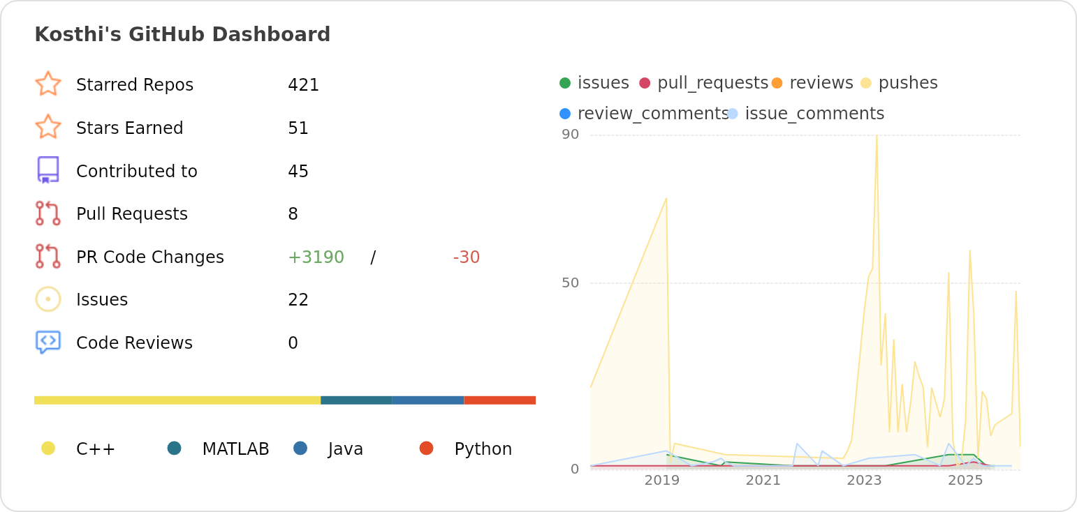This screenshot has height=512, width=1077.
Task: Click the Stars Earned star icon
Action: [48, 127]
